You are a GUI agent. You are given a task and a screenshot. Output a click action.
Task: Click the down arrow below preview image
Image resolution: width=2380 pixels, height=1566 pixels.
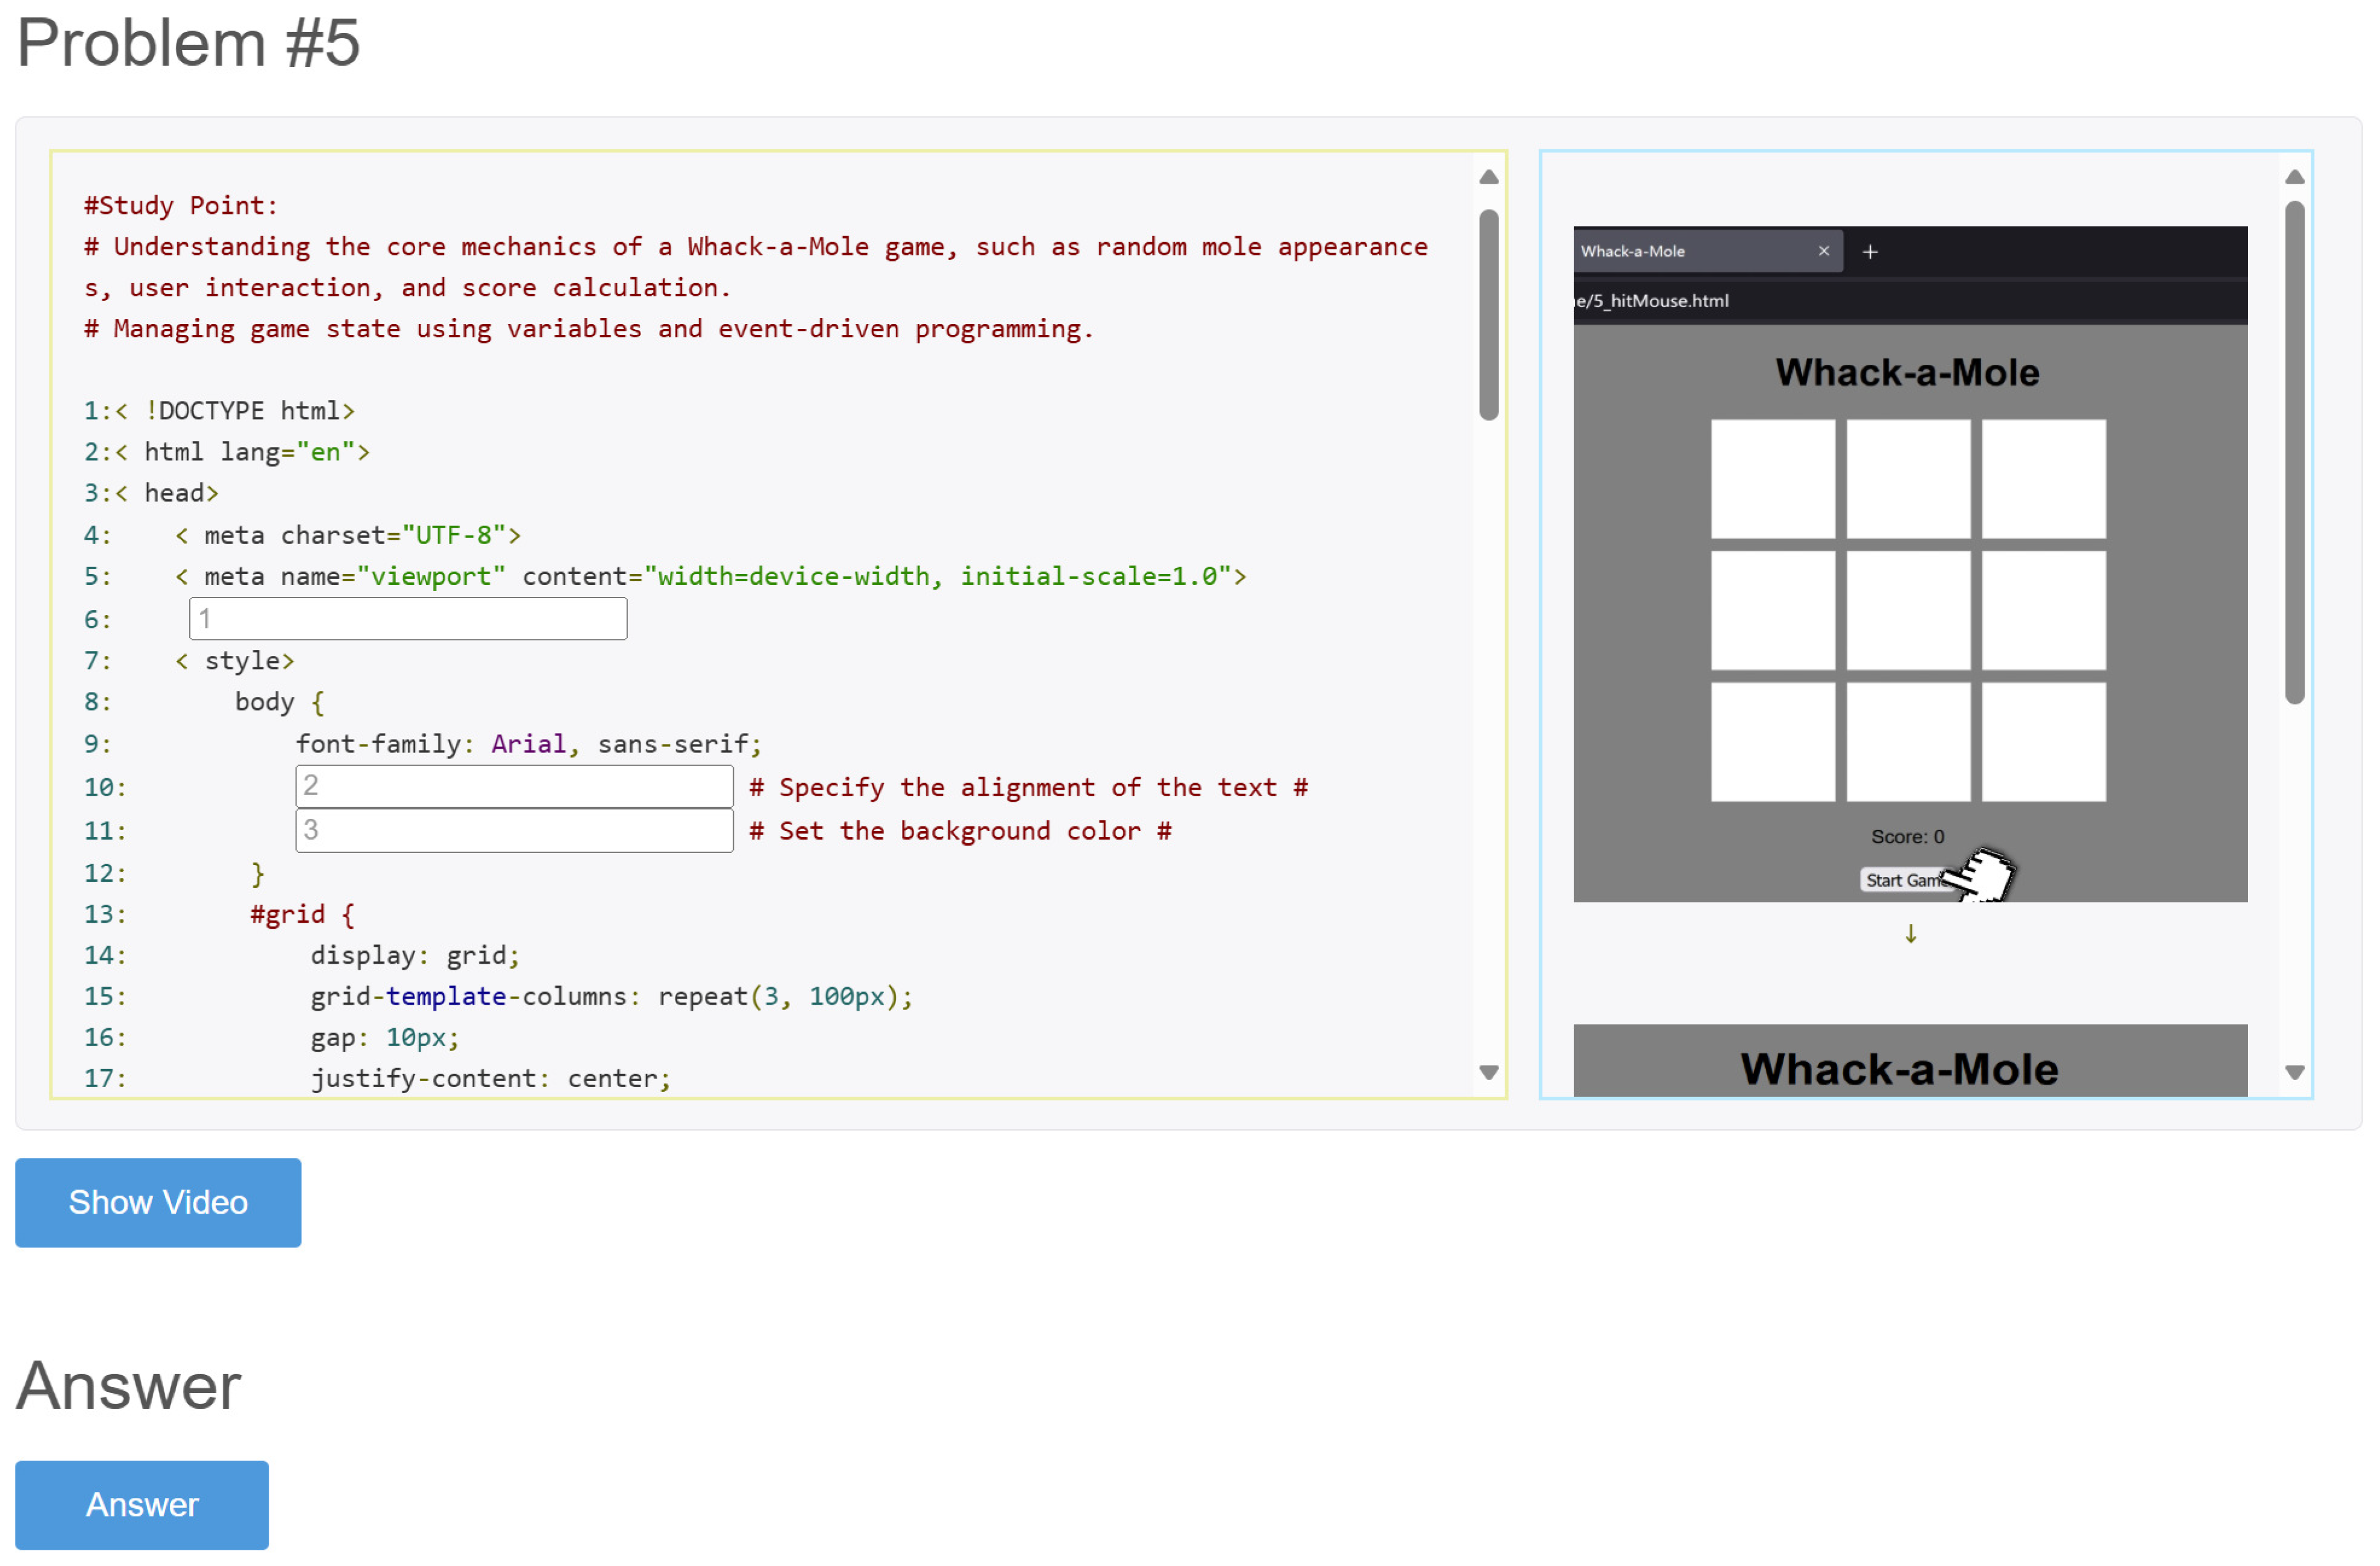[x=1910, y=934]
